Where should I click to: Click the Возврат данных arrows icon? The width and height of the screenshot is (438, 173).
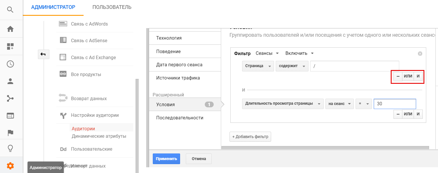(x=63, y=98)
